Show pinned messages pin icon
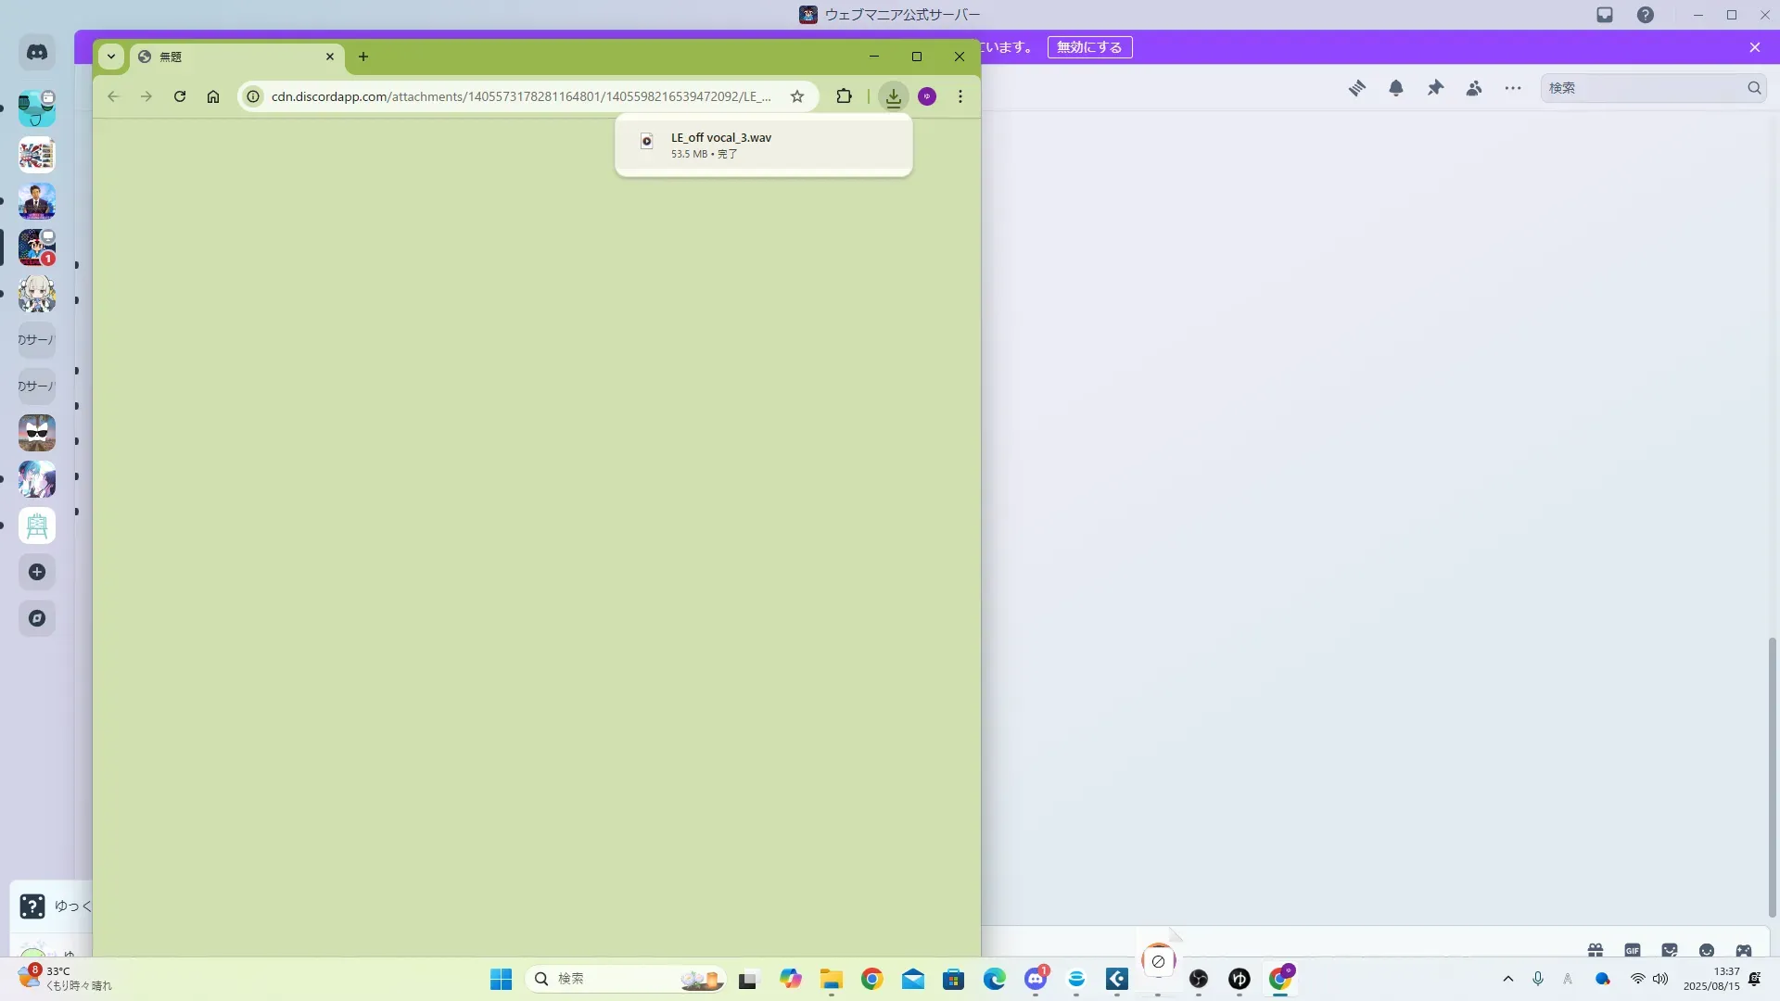 (x=1435, y=88)
